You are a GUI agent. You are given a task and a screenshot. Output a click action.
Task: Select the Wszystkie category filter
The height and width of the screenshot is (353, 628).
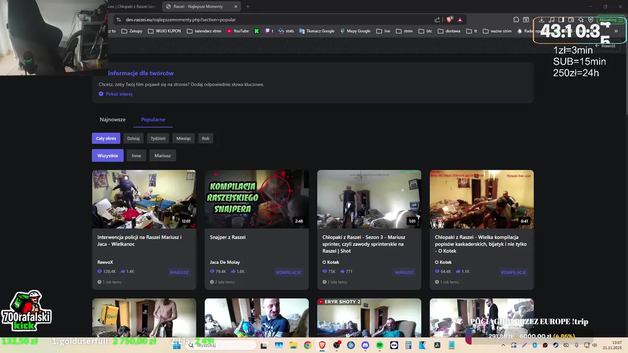point(107,155)
